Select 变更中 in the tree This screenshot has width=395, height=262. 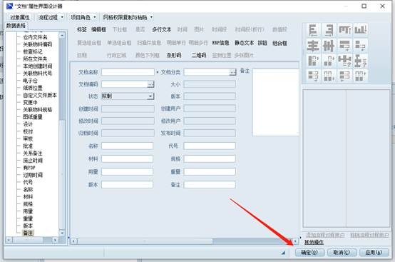30,102
